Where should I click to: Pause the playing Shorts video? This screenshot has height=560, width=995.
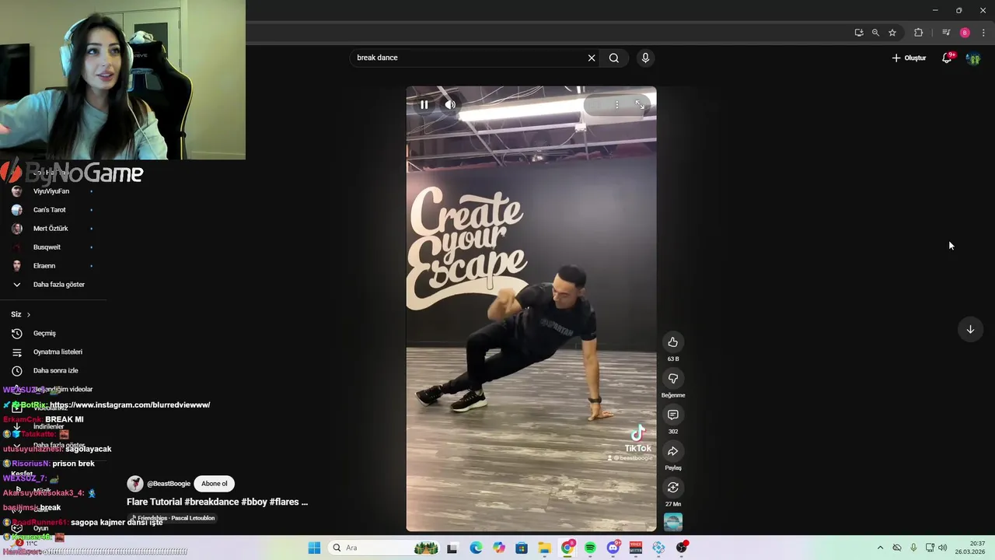click(x=424, y=104)
